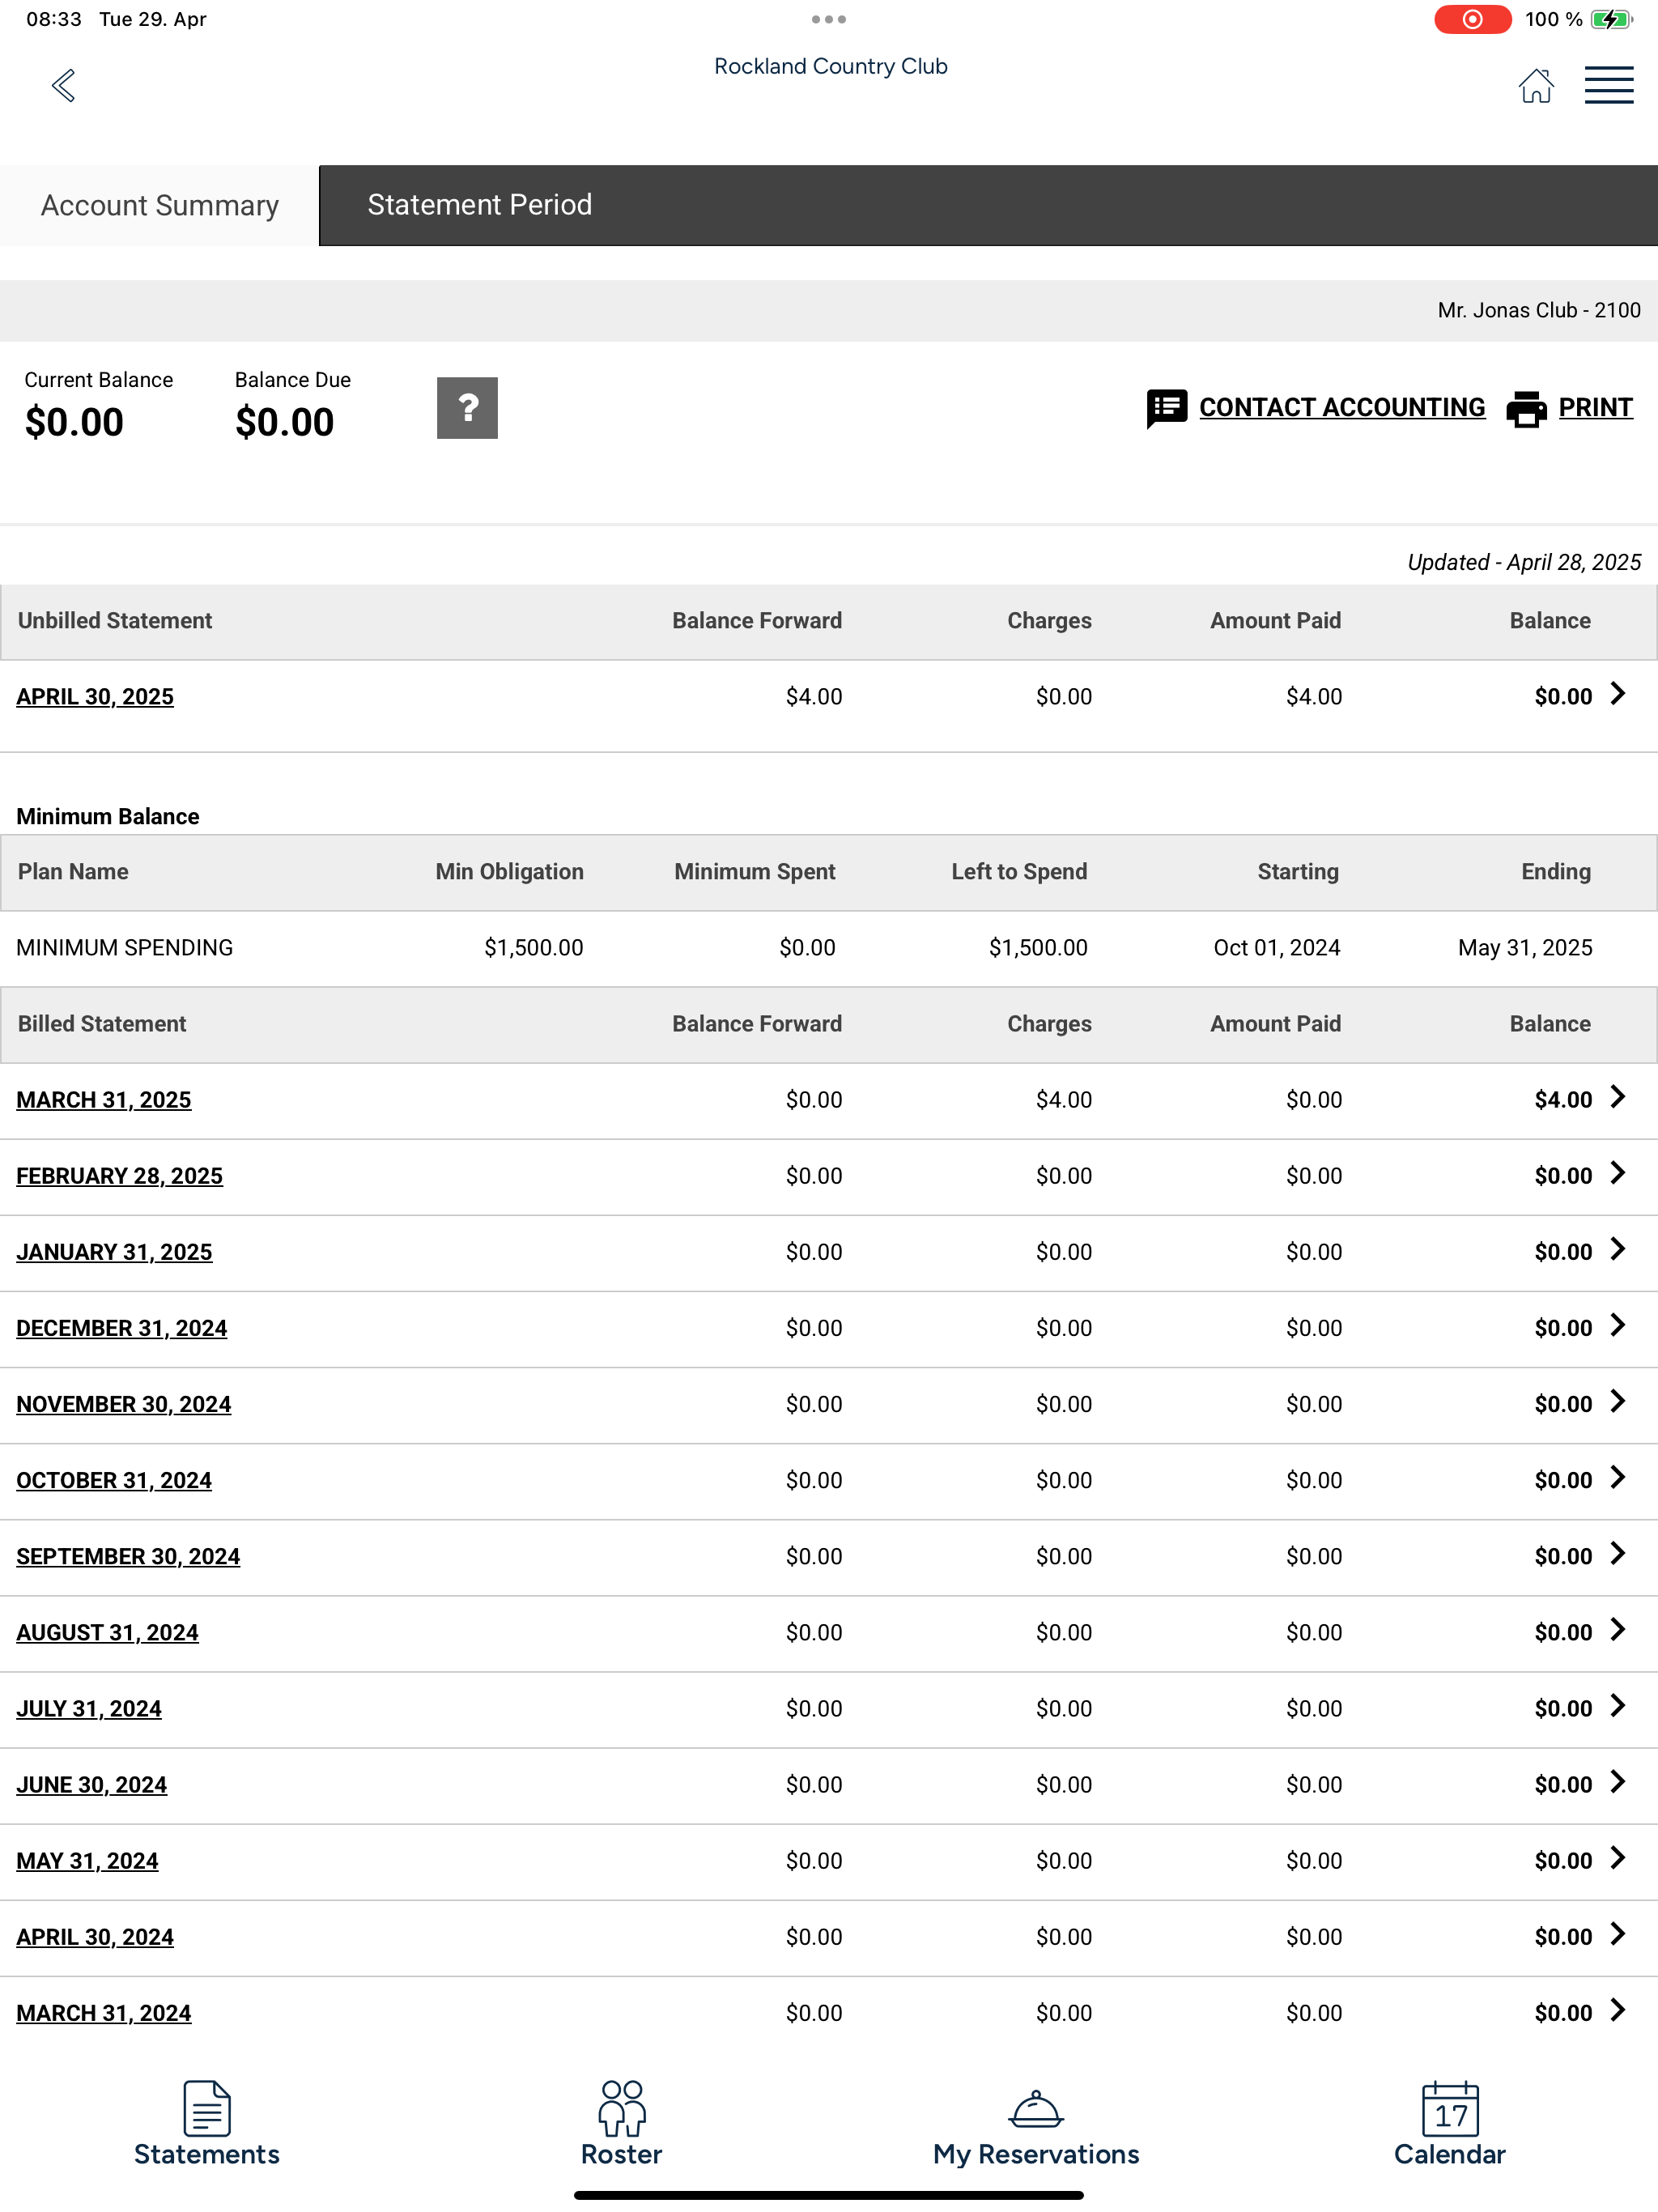Viewport: 1658px width, 2212px height.
Task: Open the February 28, 2025 statement link
Action: tap(119, 1176)
